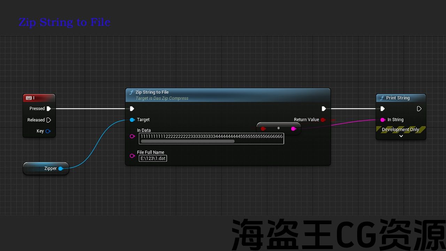Viewport: 446px width, 251px height.
Task: Click the red Return Value output pin
Action: tap(323, 120)
